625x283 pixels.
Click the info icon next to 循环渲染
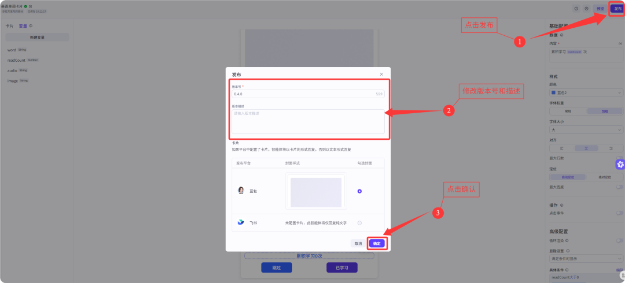pos(567,240)
